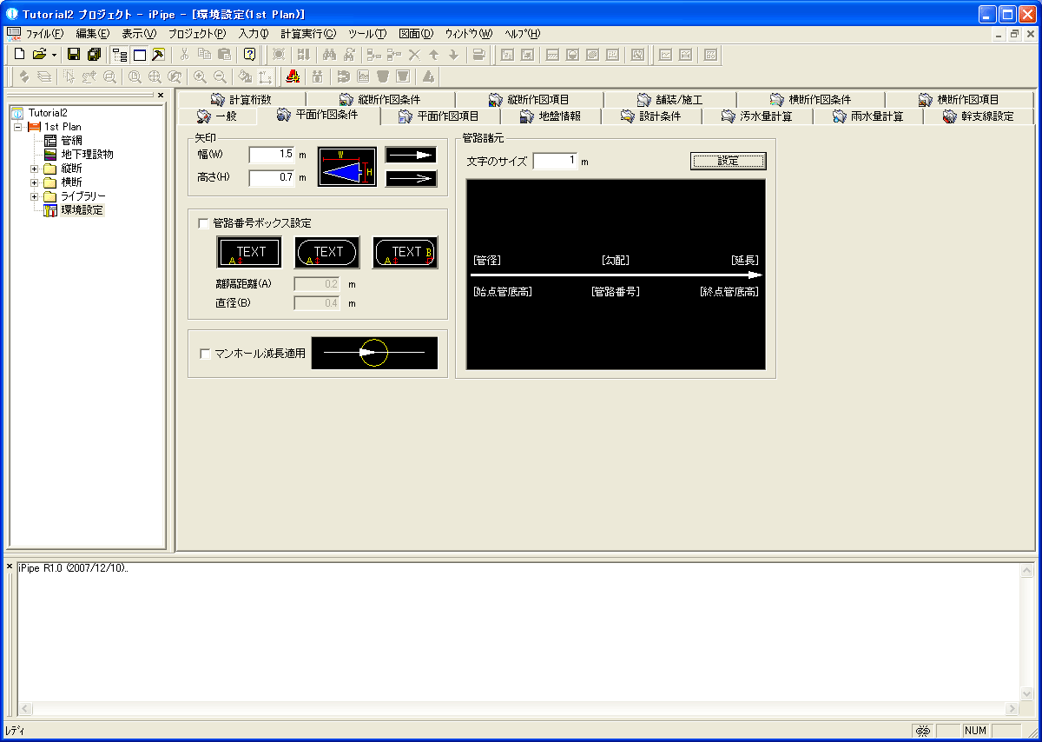Select 地下埋設物 in the project tree

pyautogui.click(x=87, y=155)
